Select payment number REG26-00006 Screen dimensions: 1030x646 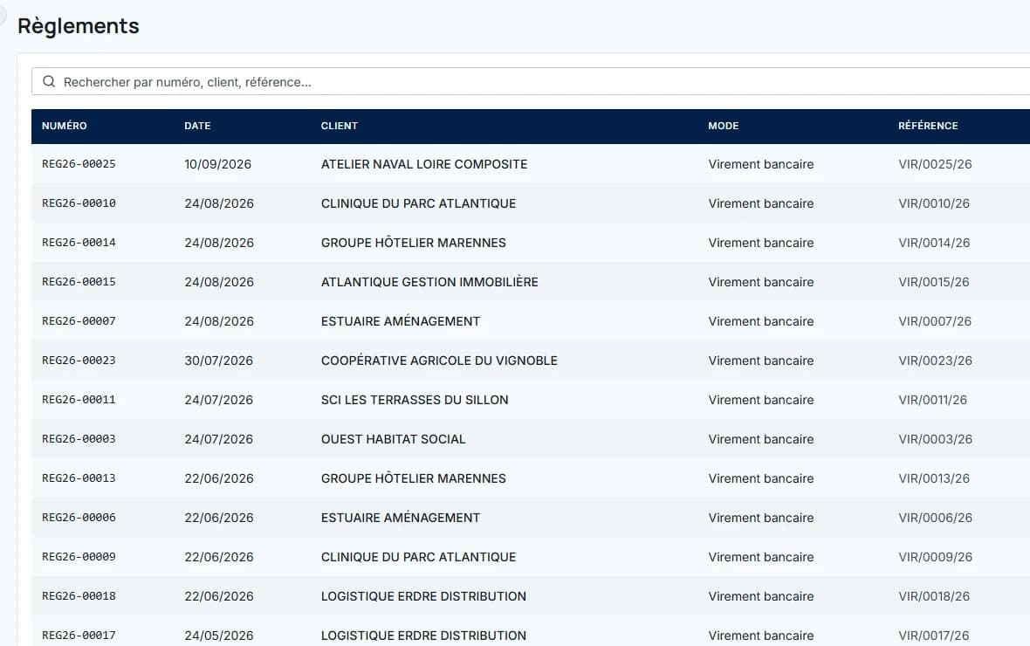[79, 517]
